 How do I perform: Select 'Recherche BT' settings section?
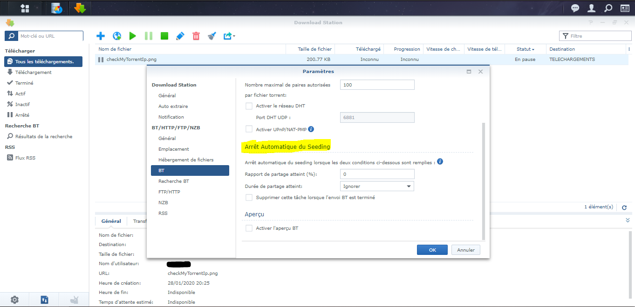(174, 181)
